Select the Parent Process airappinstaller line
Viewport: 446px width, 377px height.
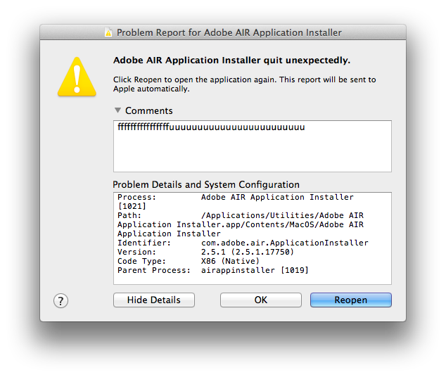[213, 270]
